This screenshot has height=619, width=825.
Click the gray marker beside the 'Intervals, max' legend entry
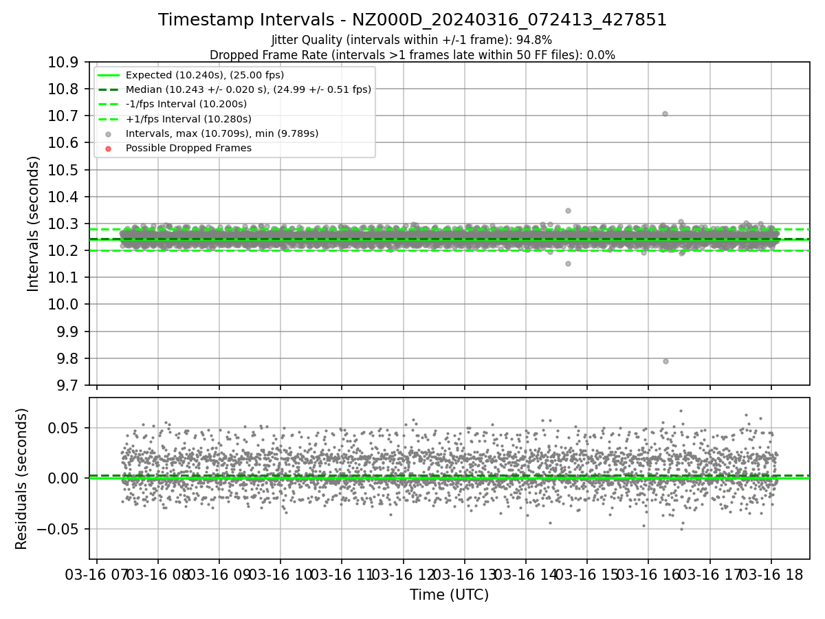coord(109,133)
